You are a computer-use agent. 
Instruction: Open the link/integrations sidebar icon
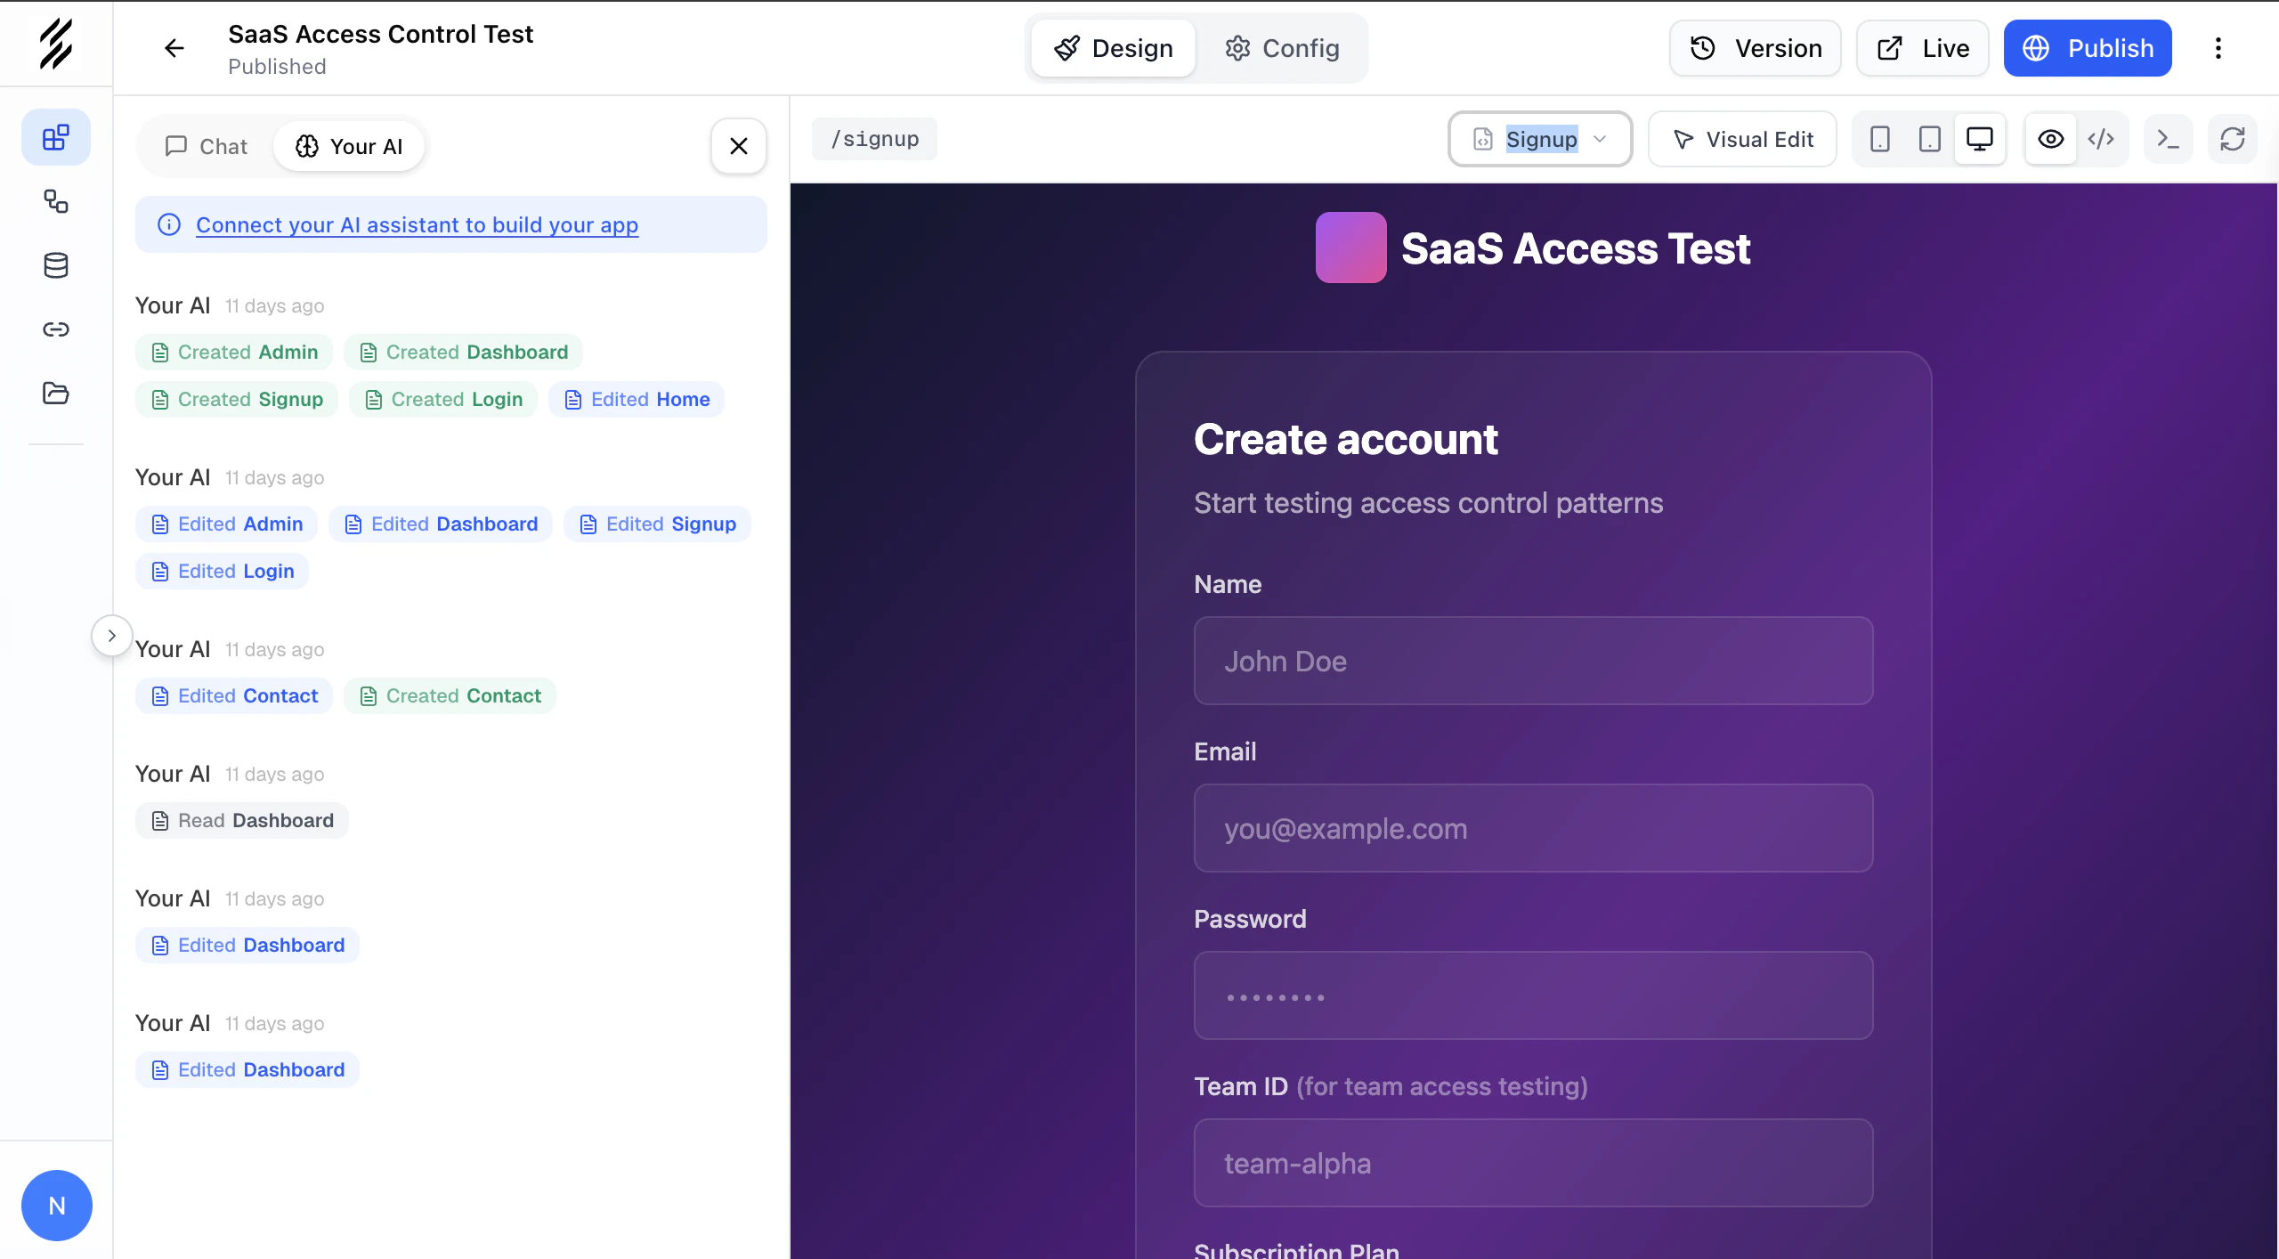coord(55,329)
